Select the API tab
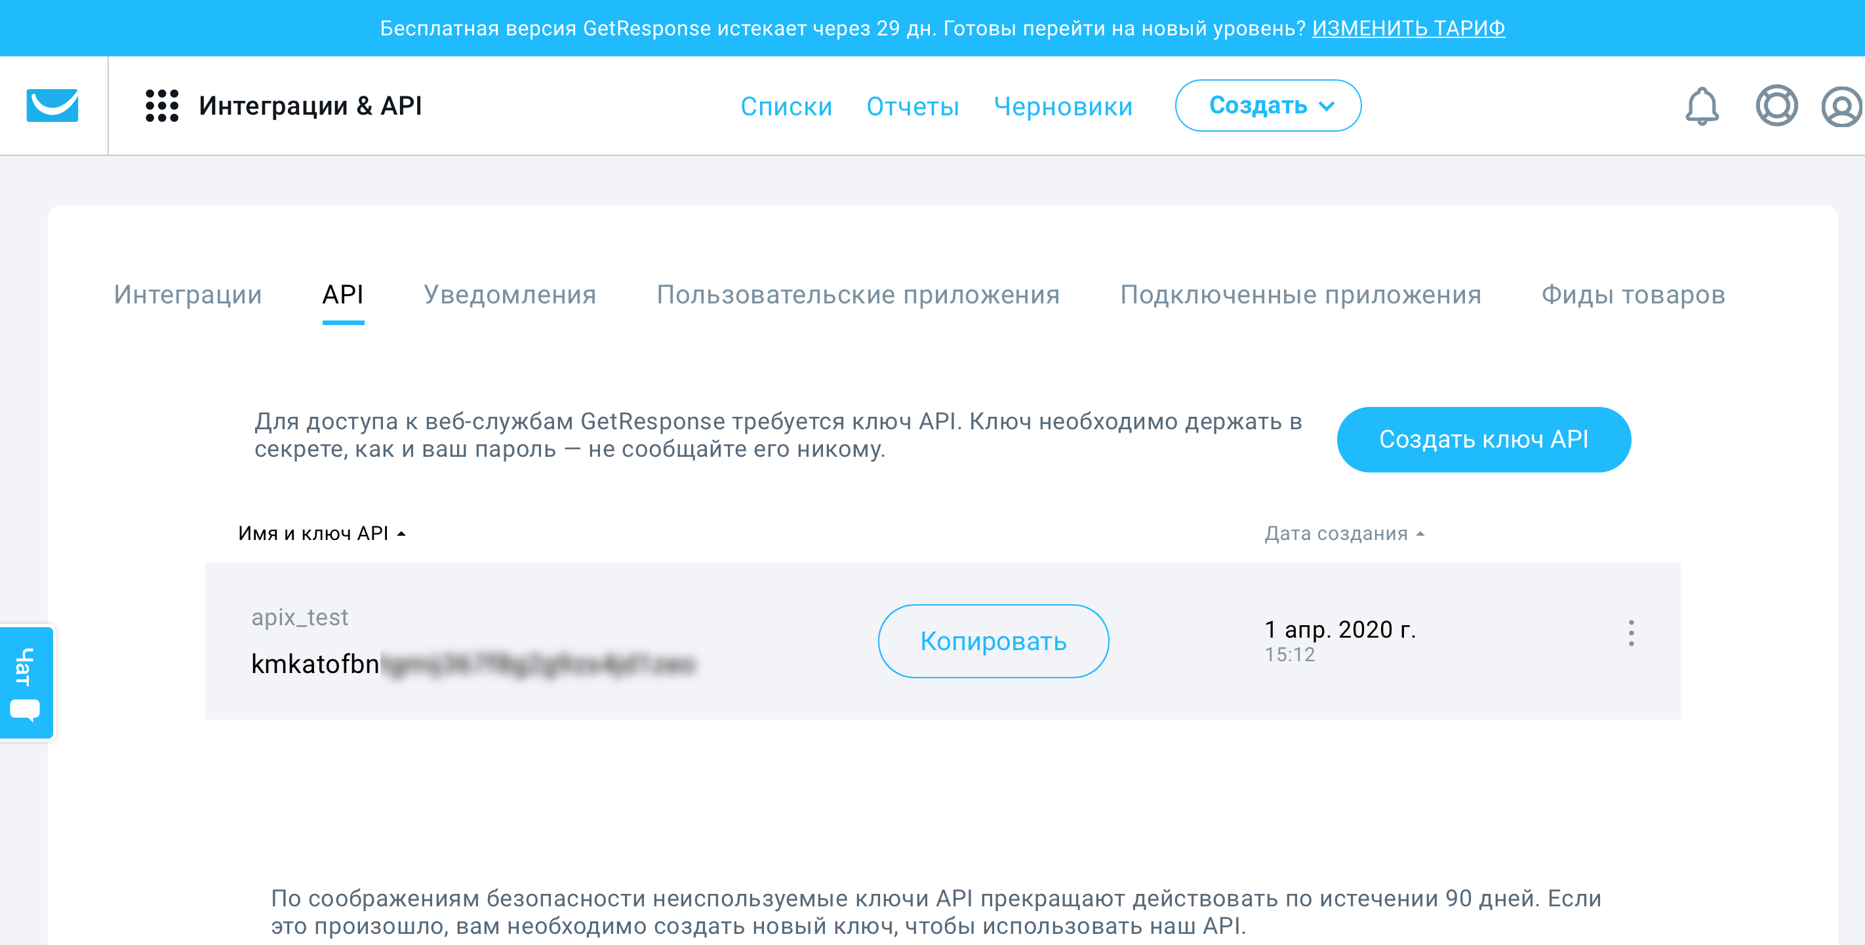This screenshot has width=1865, height=945. (x=342, y=295)
